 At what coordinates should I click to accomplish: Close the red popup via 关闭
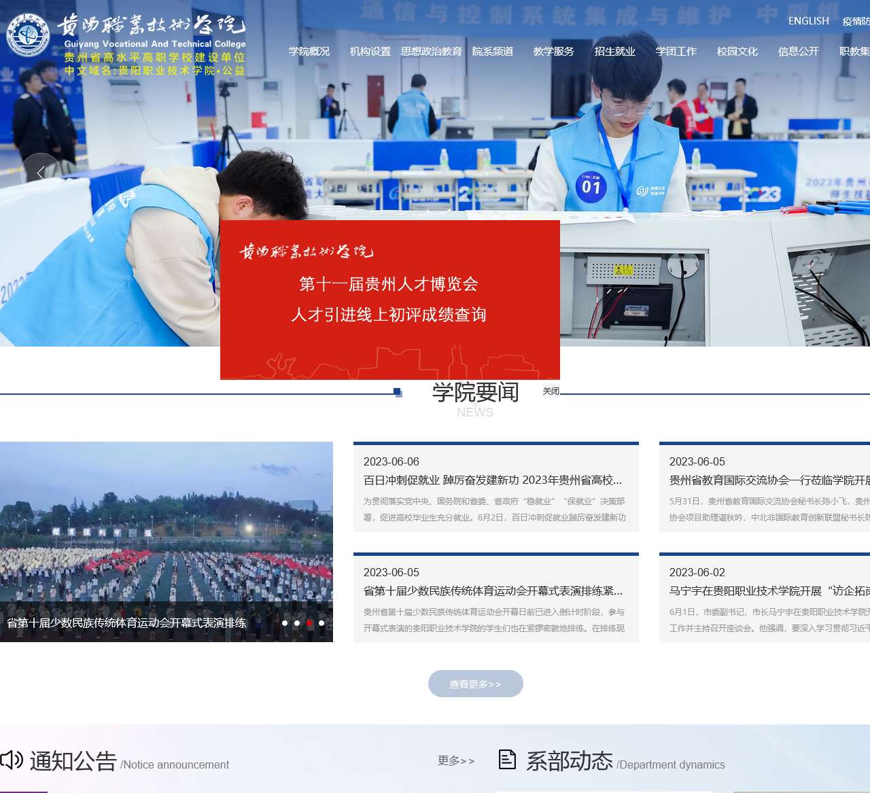click(x=551, y=391)
